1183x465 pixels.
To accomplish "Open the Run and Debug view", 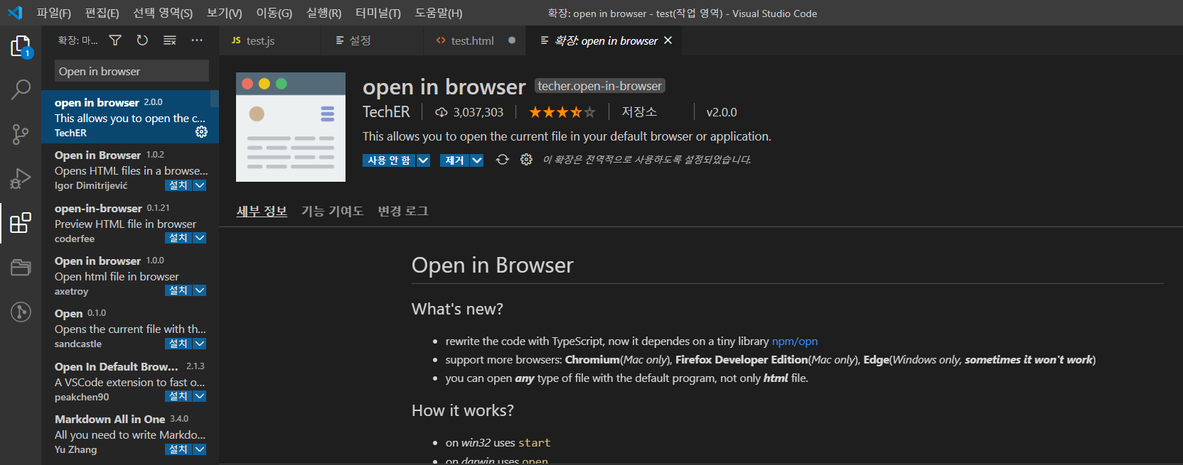I will point(21,178).
